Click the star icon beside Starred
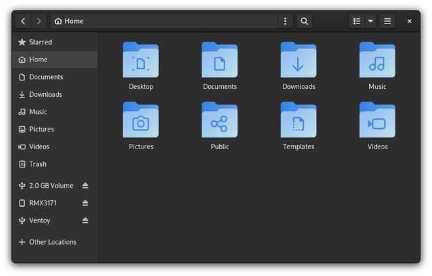The image size is (432, 276). click(22, 42)
